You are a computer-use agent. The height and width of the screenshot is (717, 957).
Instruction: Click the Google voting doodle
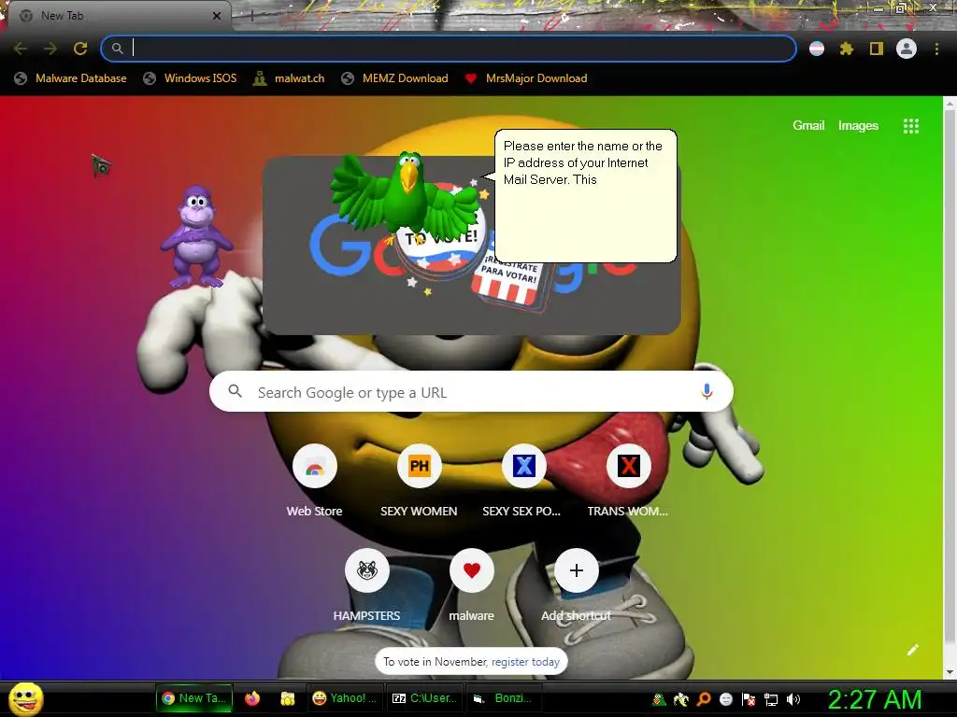pos(471,246)
